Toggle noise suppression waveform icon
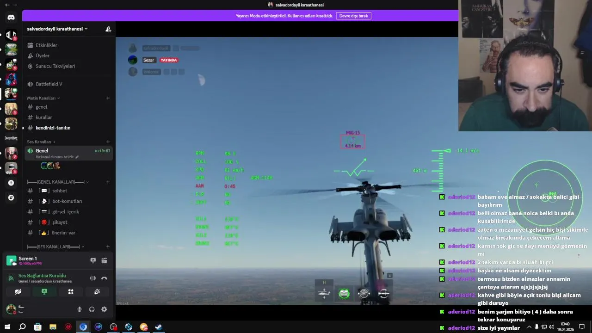Screen dimensions: 592x333 pos(93,278)
